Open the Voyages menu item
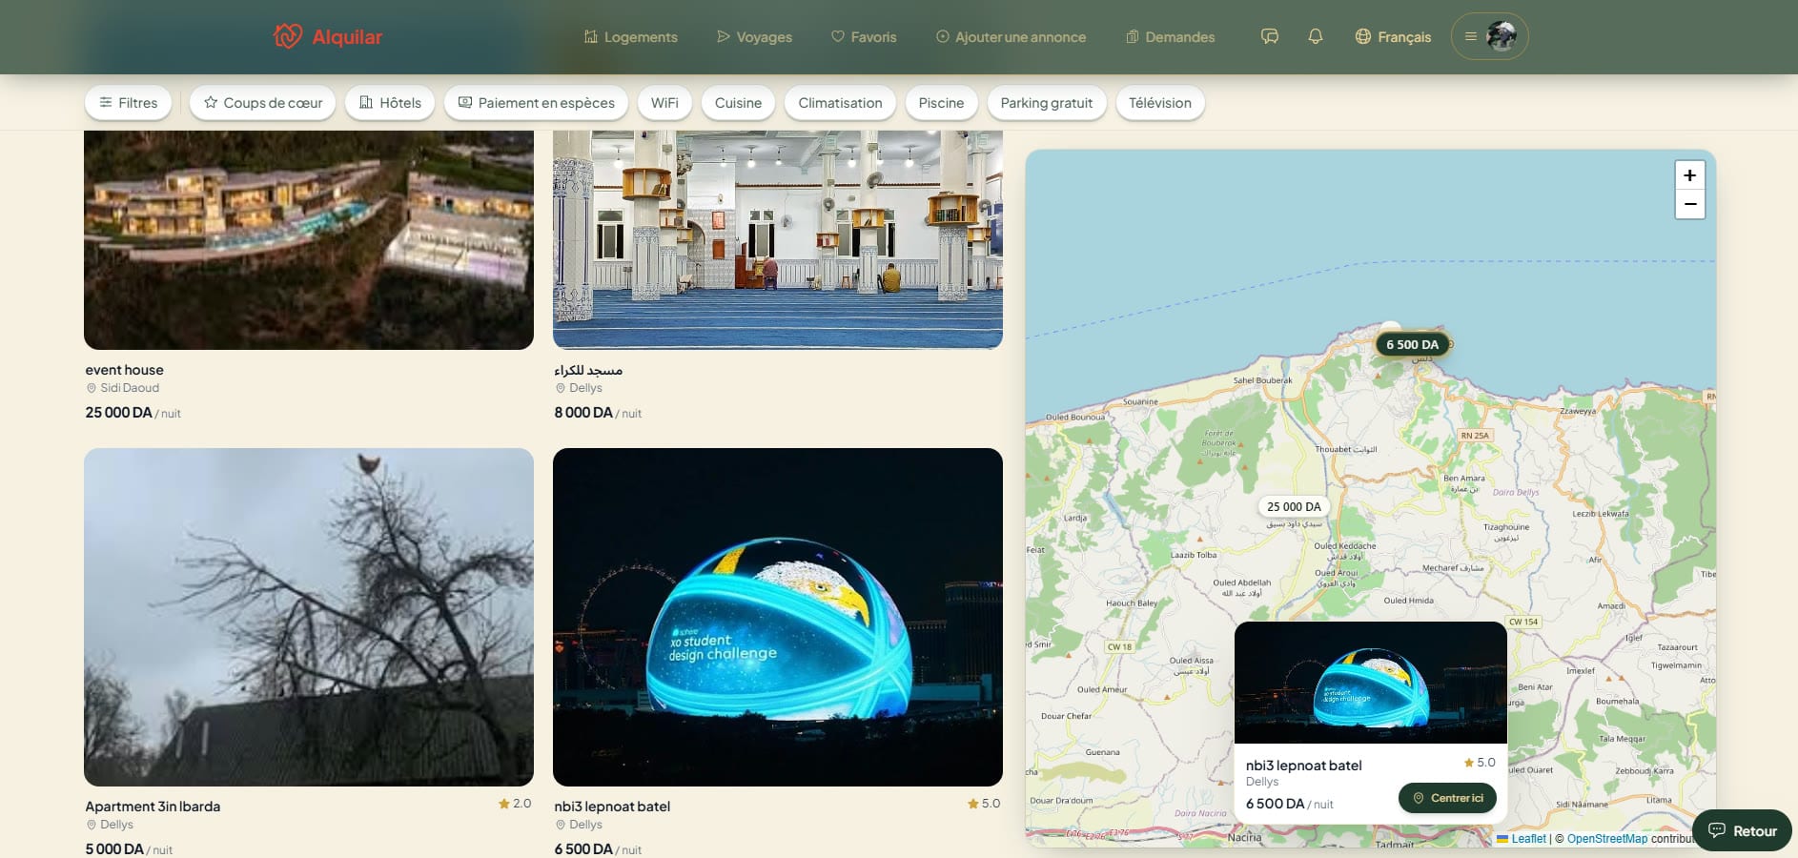The image size is (1798, 858). click(x=754, y=37)
